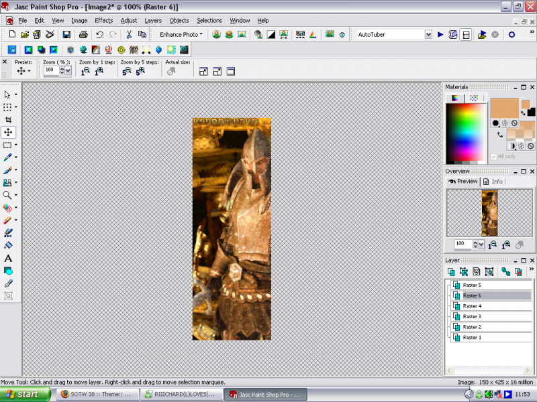Click the Run script play button
537x402 pixels.
click(x=440, y=35)
